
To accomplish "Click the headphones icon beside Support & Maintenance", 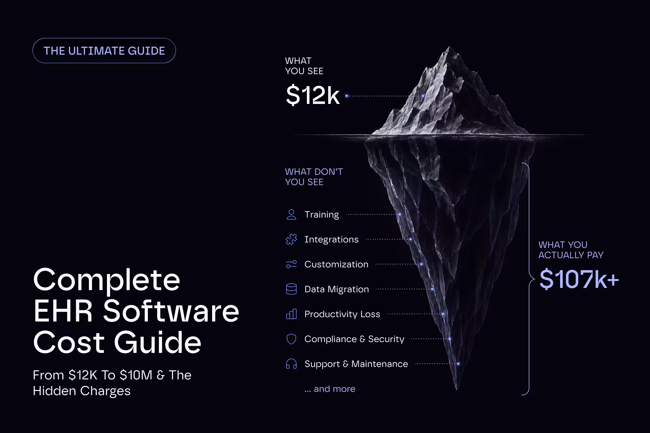I will pos(291,364).
